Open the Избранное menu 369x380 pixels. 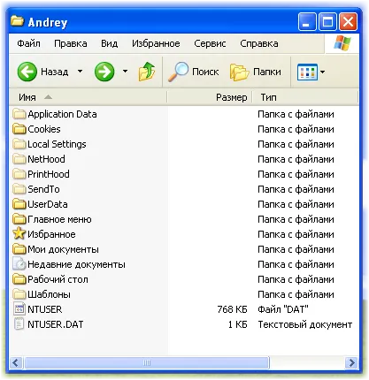156,43
